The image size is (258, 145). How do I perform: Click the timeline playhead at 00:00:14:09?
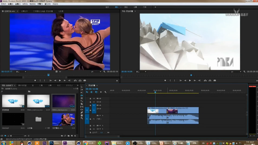coord(155,92)
